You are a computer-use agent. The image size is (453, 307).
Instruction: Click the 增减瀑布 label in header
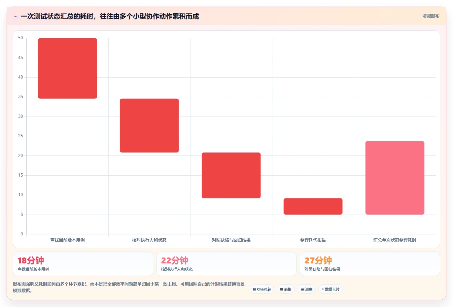coord(431,16)
